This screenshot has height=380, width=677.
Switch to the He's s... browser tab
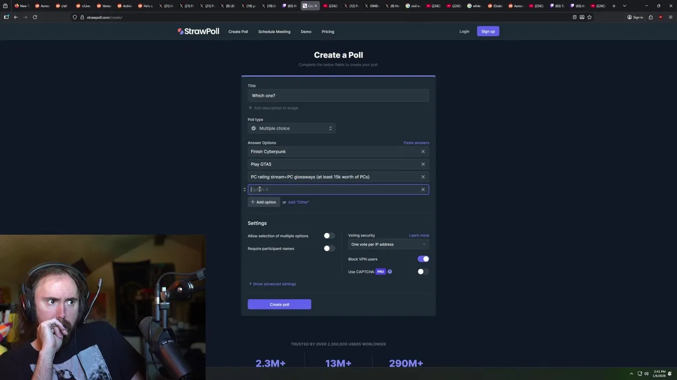point(145,6)
